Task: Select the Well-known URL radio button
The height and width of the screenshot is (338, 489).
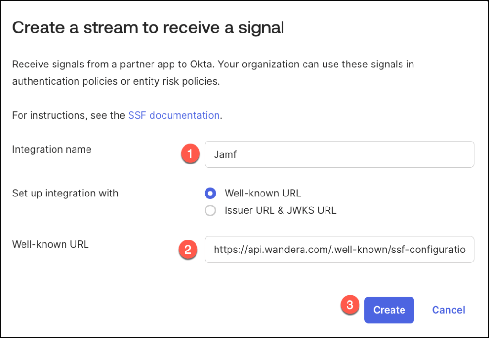Action: coord(210,194)
